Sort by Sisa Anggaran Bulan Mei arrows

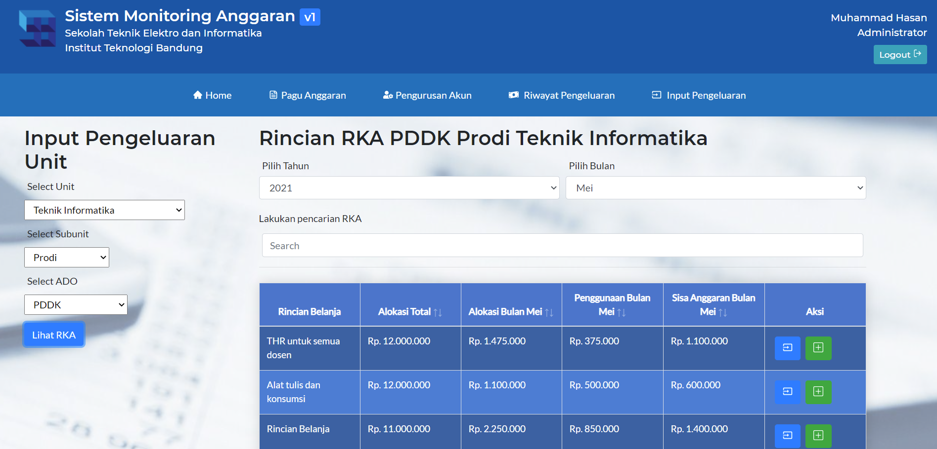point(723,312)
